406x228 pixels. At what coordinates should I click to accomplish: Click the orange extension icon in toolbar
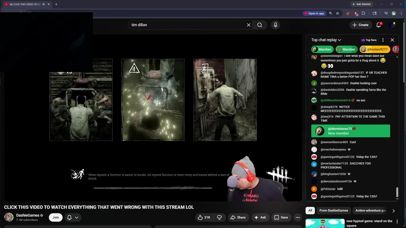[348, 13]
